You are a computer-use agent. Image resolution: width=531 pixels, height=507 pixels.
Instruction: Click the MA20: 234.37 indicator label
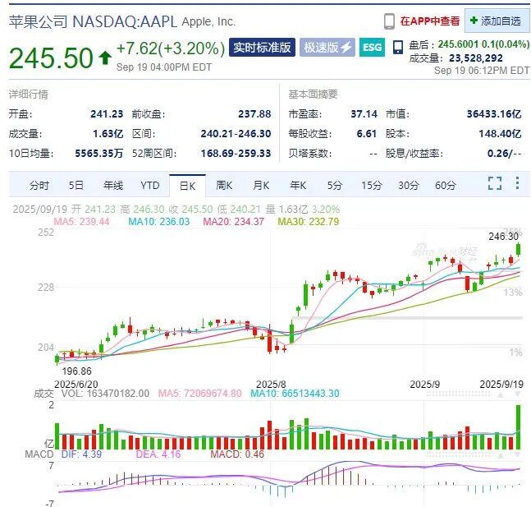point(233,222)
